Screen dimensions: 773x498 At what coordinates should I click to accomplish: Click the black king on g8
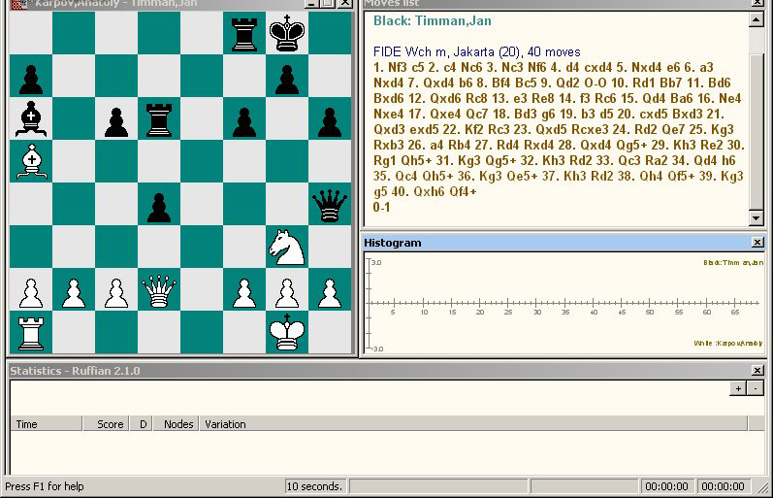(x=287, y=34)
